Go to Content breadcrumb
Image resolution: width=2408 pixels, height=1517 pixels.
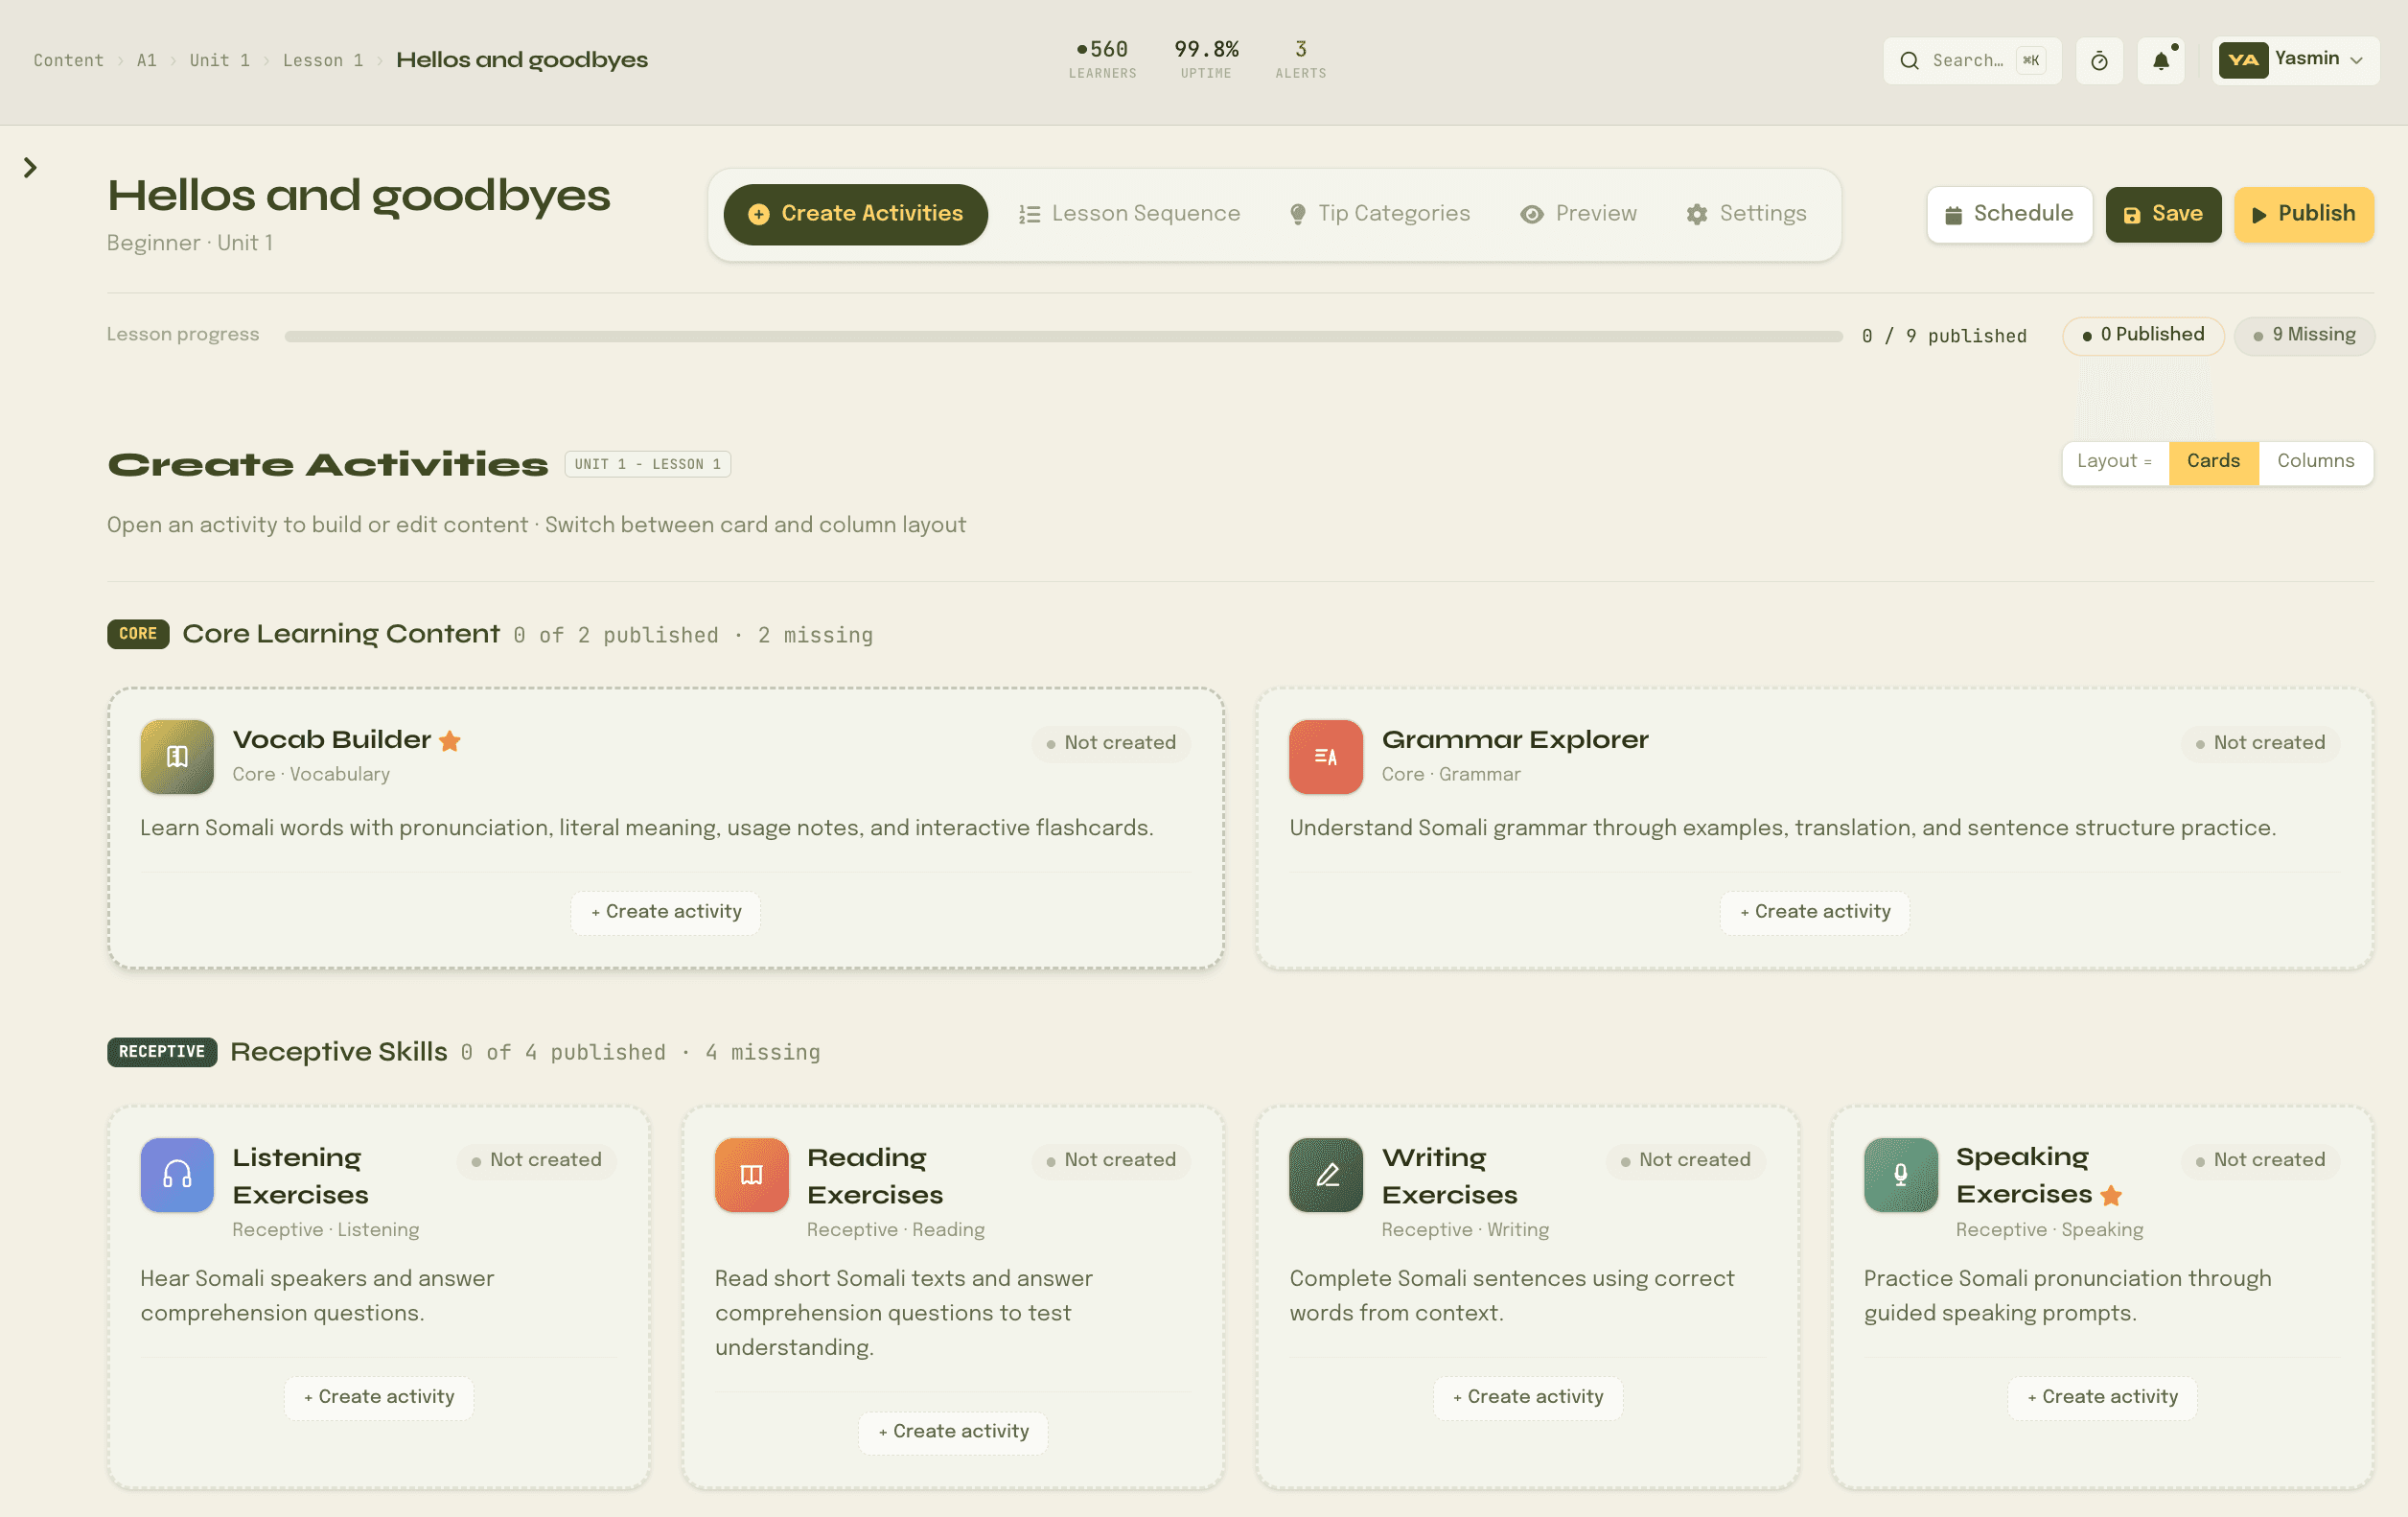pos(68,60)
